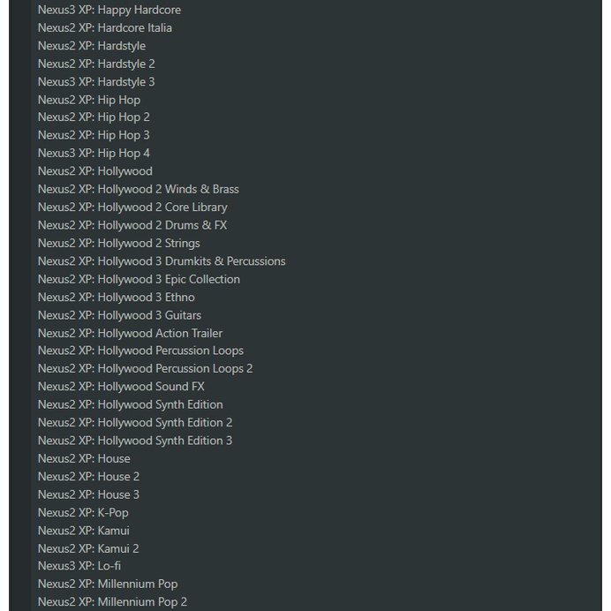Viewport: 611px width, 611px height.
Task: Choose Nexus2 XP: Kamui 2
Action: [88, 548]
